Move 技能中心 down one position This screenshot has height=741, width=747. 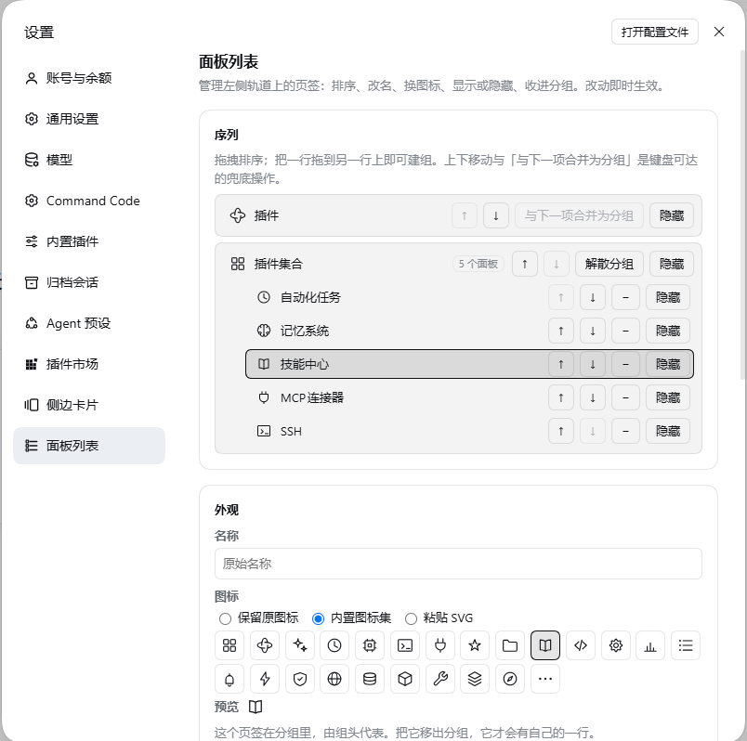point(593,364)
